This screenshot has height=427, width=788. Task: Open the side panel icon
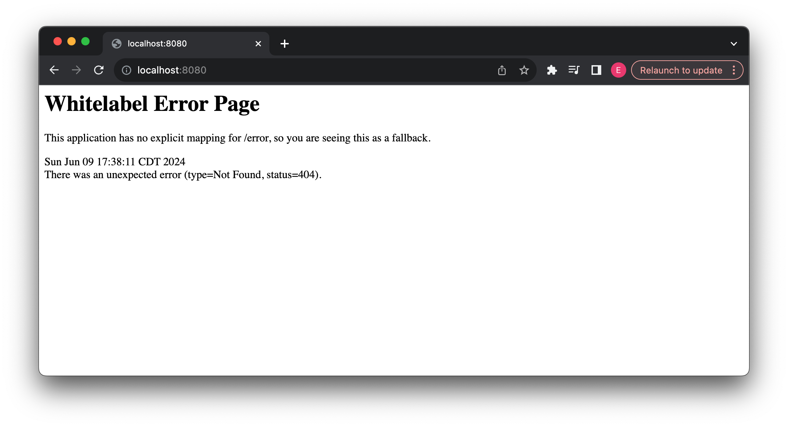point(596,70)
